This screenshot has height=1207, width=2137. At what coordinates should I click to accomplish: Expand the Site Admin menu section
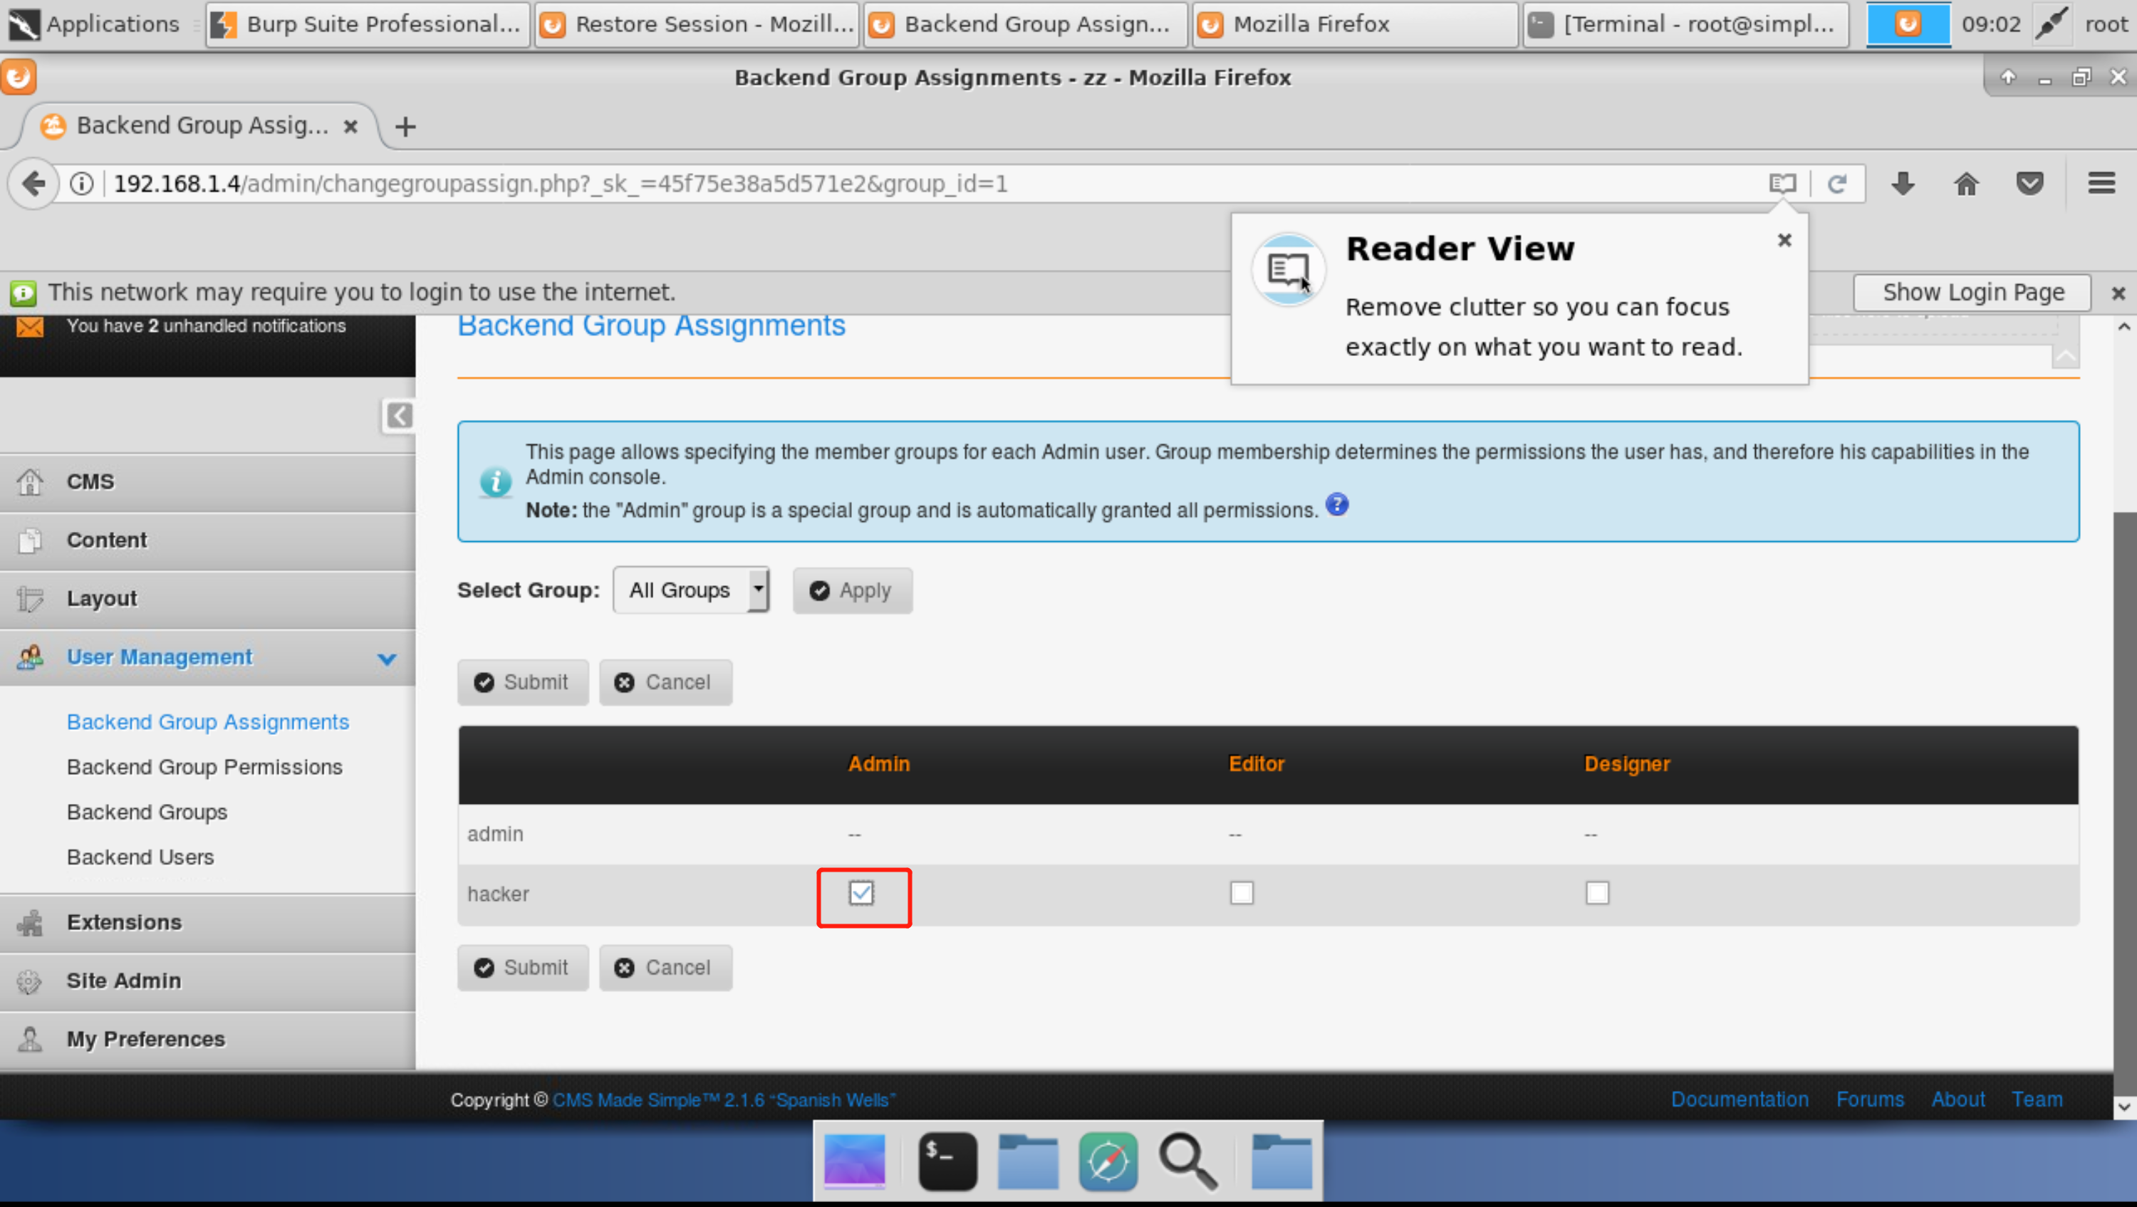click(125, 981)
